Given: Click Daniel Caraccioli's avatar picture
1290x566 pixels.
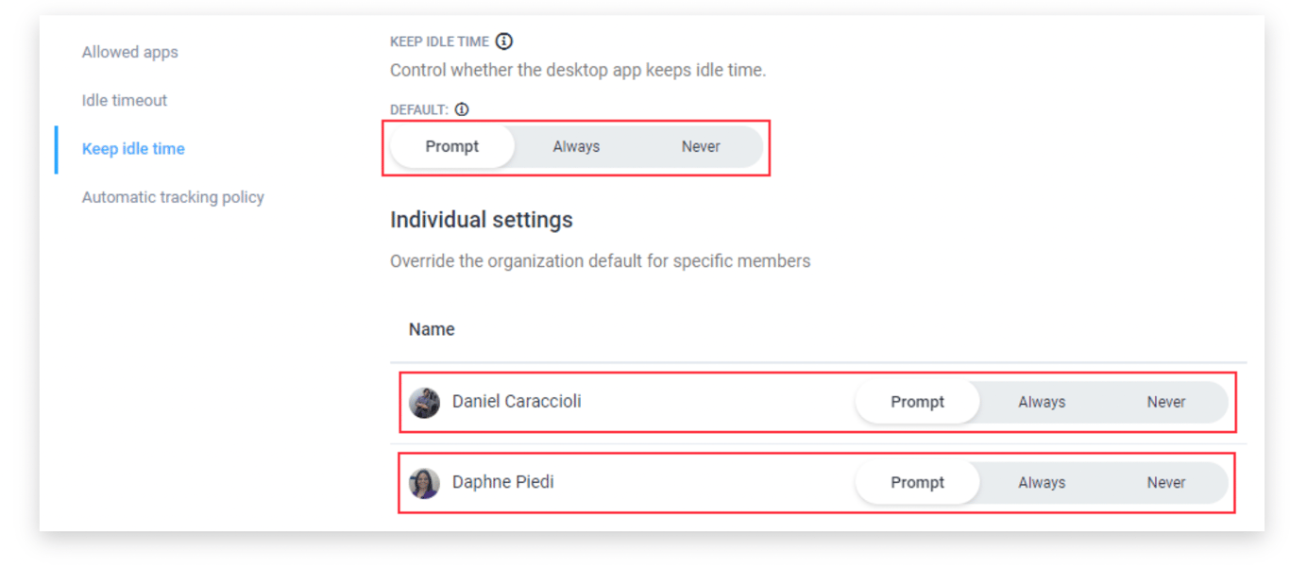Looking at the screenshot, I should [424, 403].
